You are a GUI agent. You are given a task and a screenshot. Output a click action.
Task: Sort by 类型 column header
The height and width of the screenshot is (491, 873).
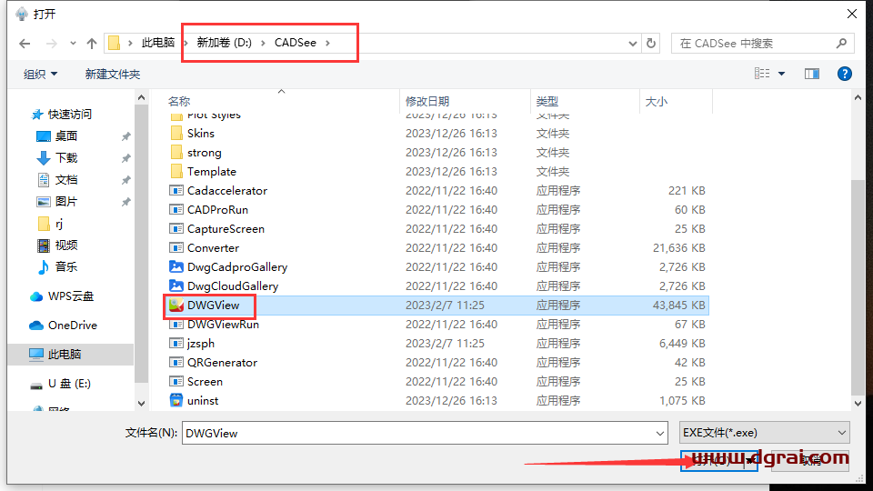pos(547,101)
